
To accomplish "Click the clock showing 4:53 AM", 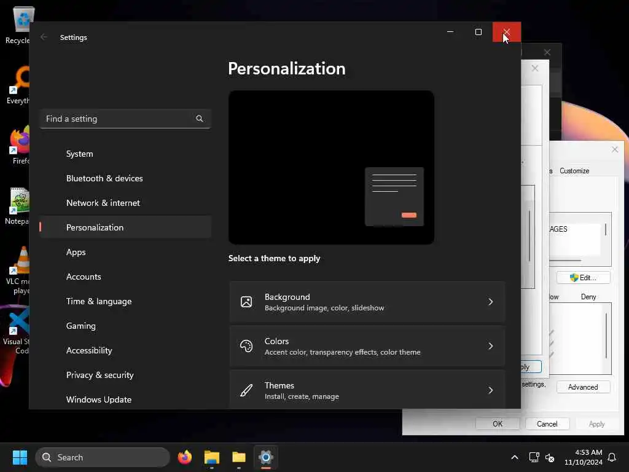I will pyautogui.click(x=584, y=457).
